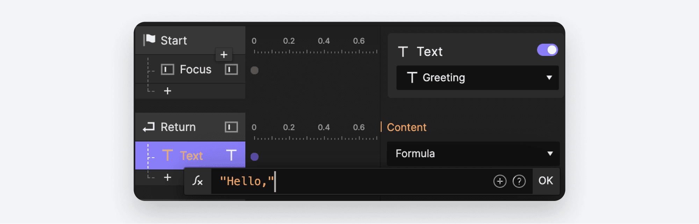The image size is (699, 224).
Task: Click the T icon inside the Greeting selector
Action: tap(413, 78)
